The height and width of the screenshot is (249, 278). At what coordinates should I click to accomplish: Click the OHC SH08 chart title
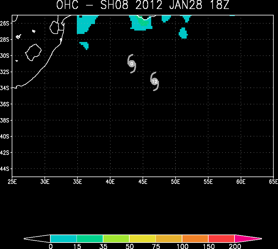(143, 5)
